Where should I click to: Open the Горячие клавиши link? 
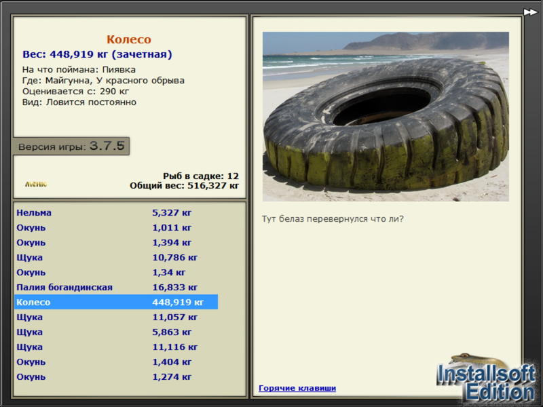click(x=297, y=388)
